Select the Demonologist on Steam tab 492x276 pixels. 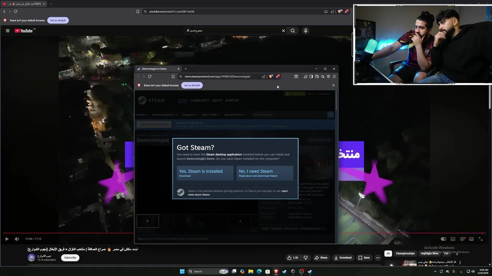coord(158,69)
